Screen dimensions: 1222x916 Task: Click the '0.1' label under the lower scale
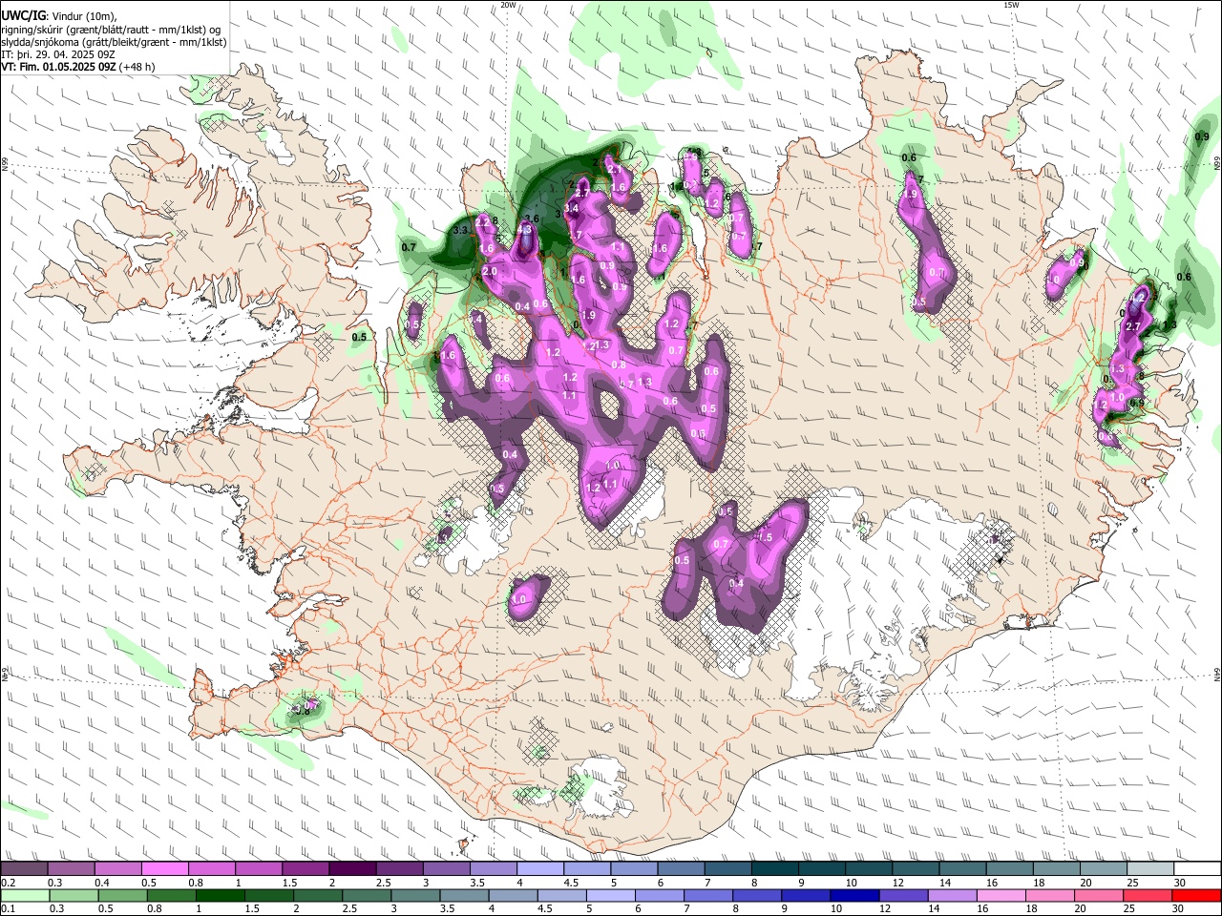(7, 908)
